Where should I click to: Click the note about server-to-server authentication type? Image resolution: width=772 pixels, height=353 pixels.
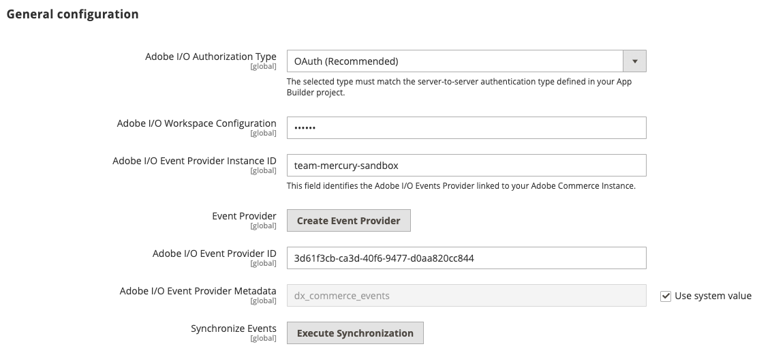click(x=459, y=87)
